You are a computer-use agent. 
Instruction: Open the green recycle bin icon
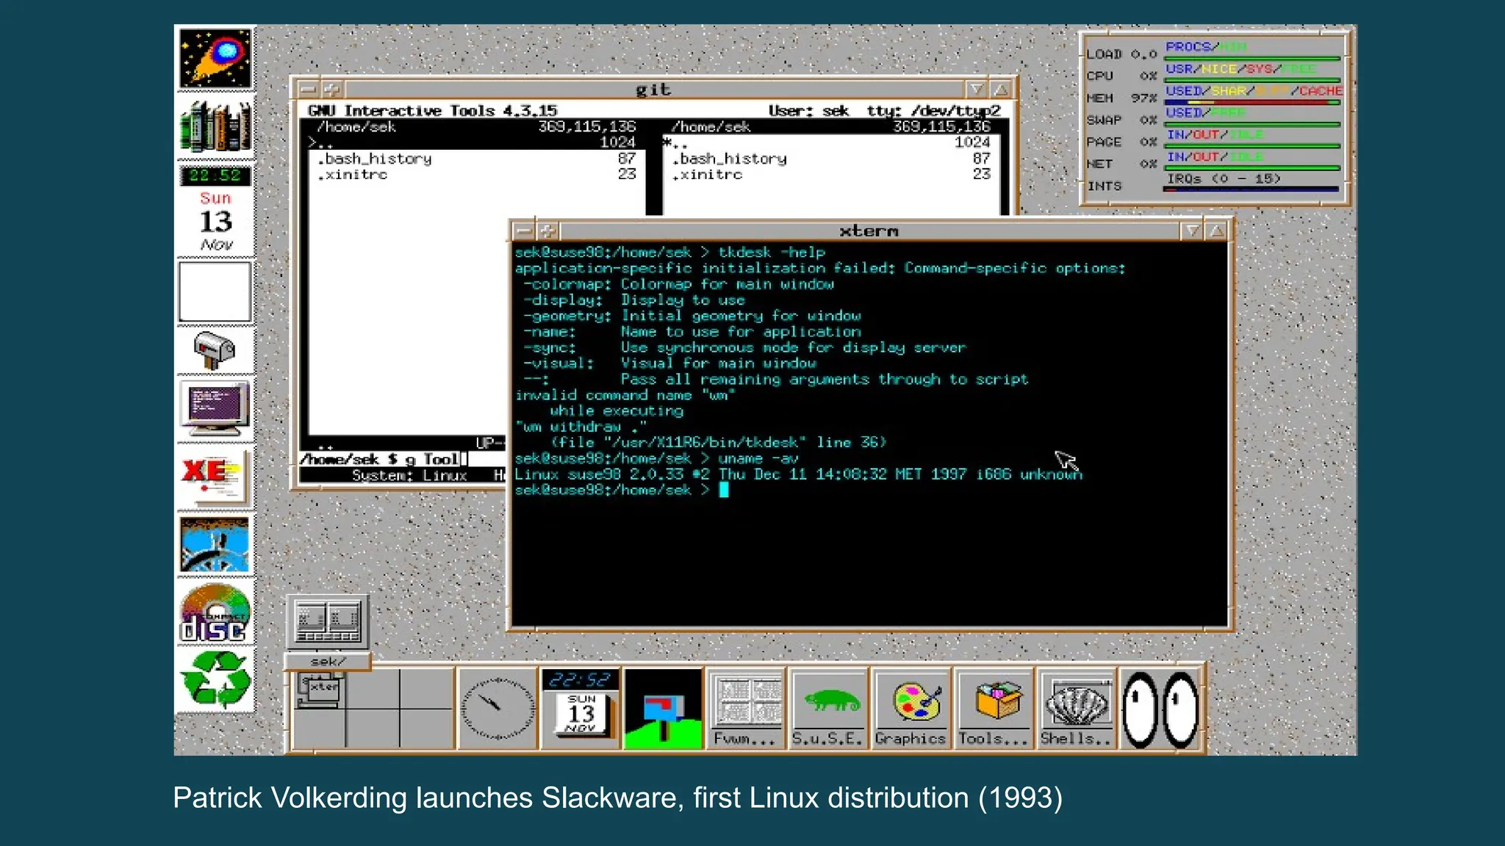click(215, 680)
